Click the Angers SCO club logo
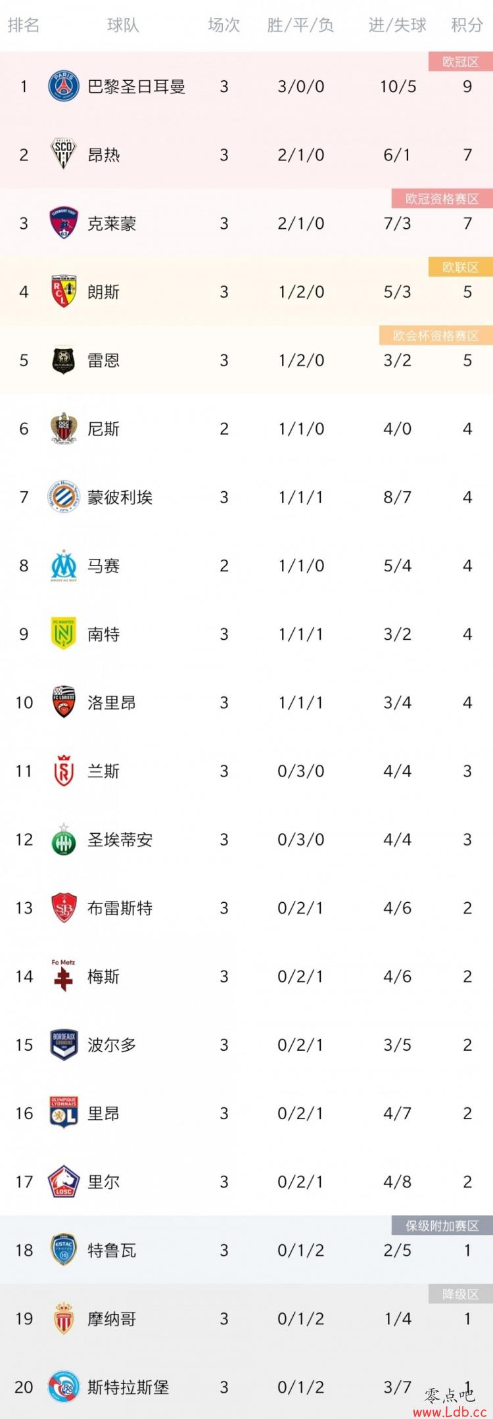 tap(64, 155)
